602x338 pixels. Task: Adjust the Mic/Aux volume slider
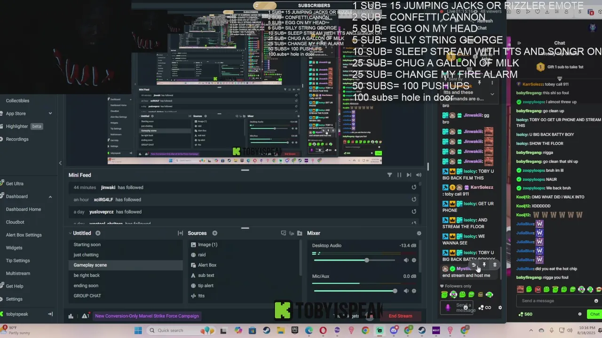[x=355, y=291]
